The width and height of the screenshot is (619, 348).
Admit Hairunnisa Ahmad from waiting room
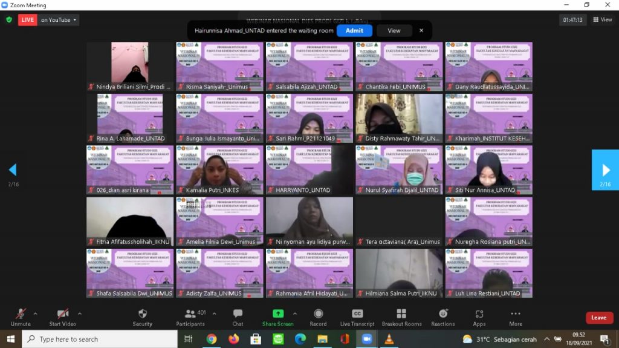[354, 30]
